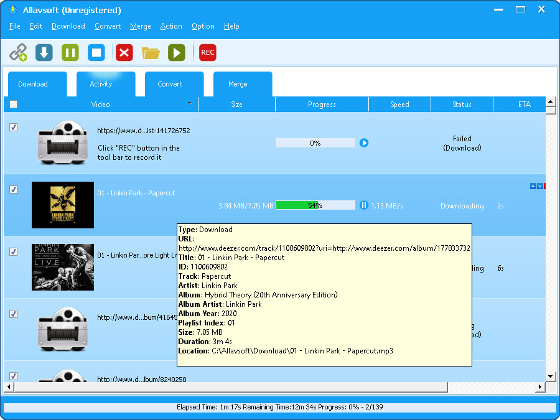Switch to the Convert tab
The width and height of the screenshot is (560, 420).
tap(174, 84)
